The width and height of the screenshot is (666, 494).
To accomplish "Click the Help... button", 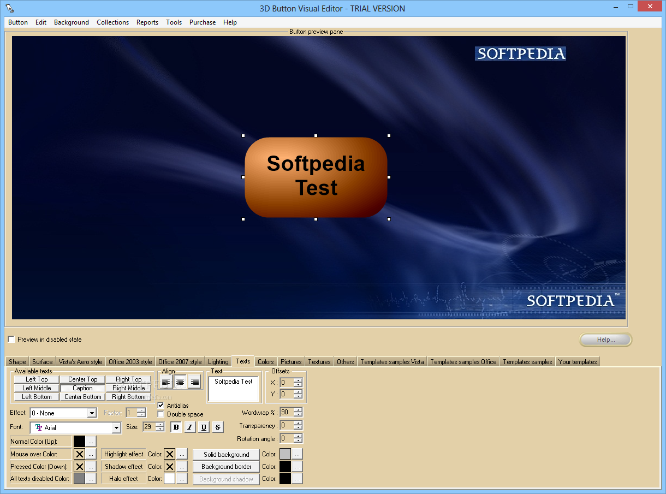I will pyautogui.click(x=606, y=340).
